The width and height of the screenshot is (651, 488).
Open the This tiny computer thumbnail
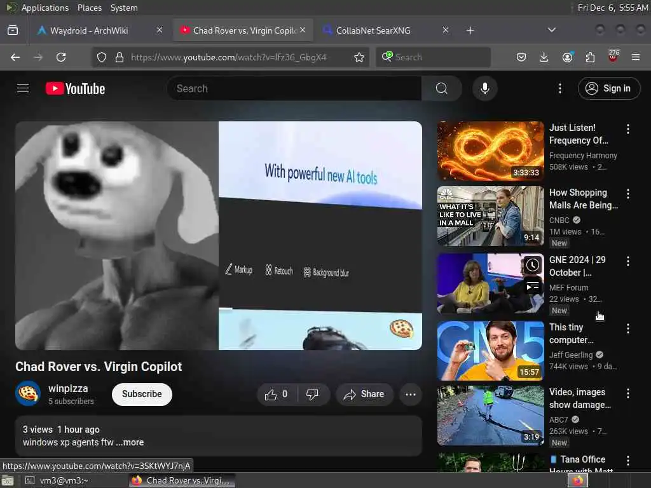(x=490, y=351)
